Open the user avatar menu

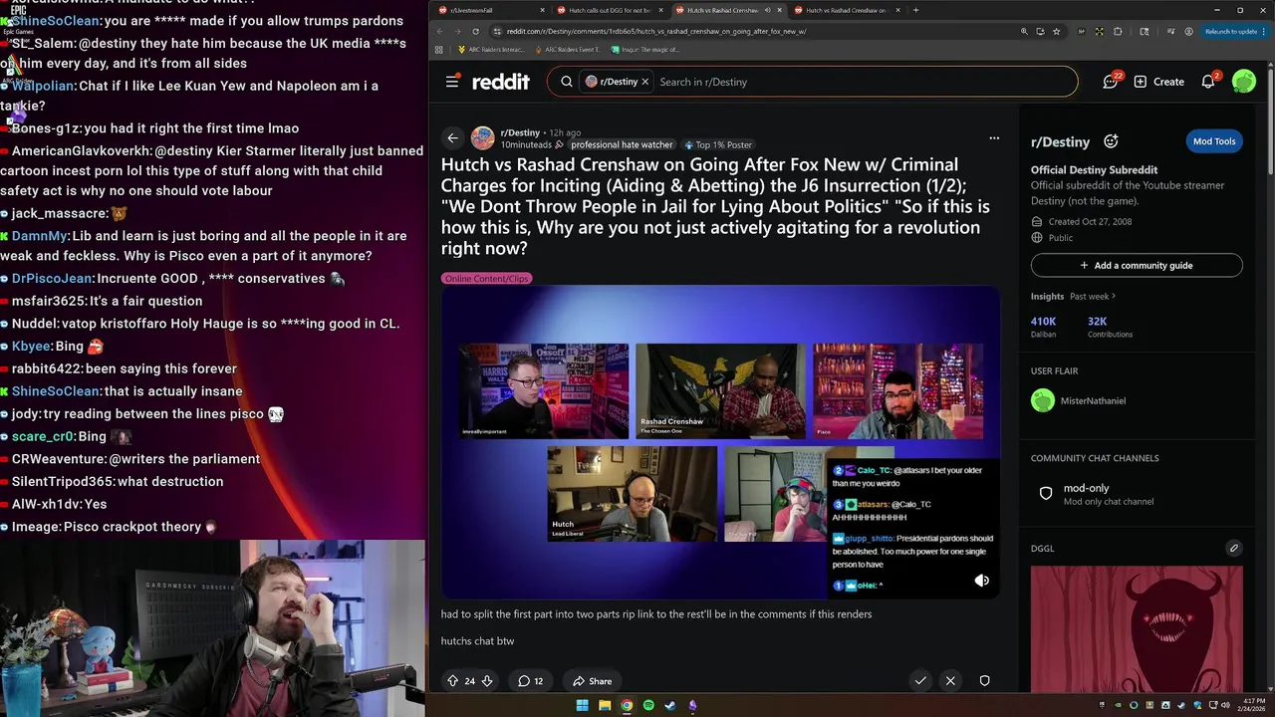[1244, 82]
